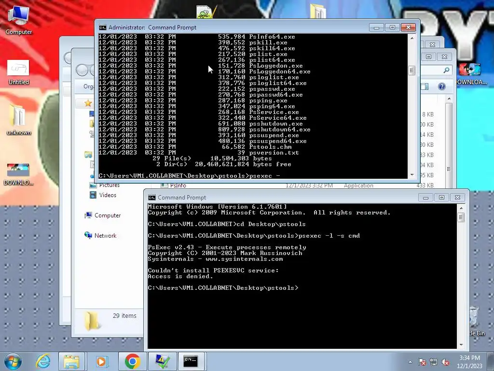Viewport: 494px width, 371px height.
Task: Select Computer in Explorer navigation pane
Action: [103, 215]
